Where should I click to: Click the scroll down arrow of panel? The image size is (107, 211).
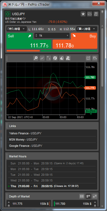coord(102,206)
